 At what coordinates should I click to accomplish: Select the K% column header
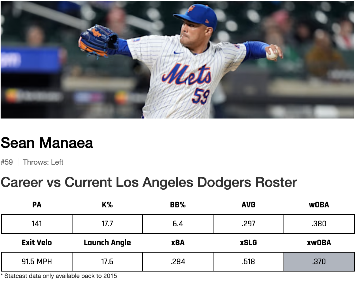click(x=107, y=205)
